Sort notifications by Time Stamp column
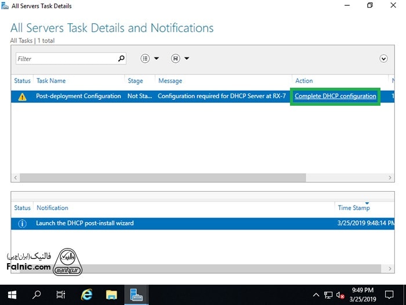The width and height of the screenshot is (406, 305). click(x=353, y=207)
